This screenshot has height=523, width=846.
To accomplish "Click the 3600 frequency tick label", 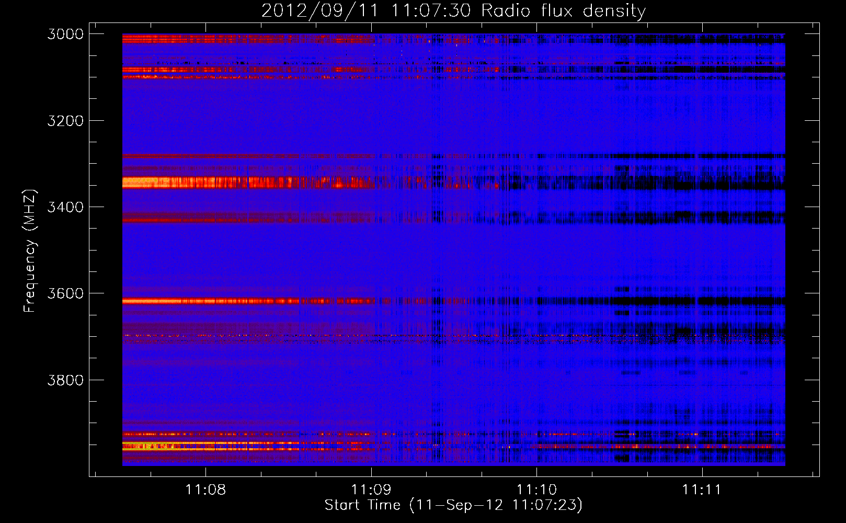I will click(65, 293).
